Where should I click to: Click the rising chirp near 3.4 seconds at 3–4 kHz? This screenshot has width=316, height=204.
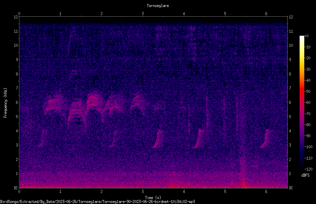(158, 139)
